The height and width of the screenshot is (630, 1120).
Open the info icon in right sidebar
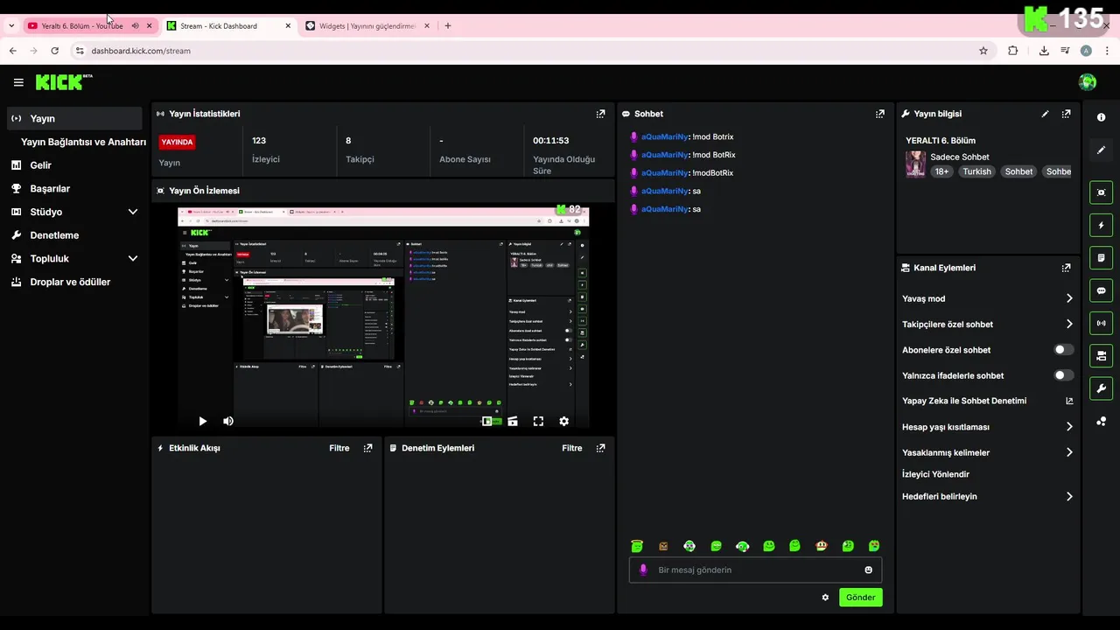1101,117
